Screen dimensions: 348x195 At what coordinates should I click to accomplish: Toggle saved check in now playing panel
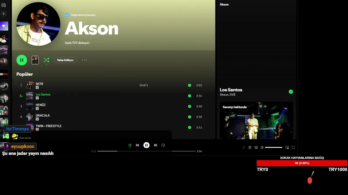[x=291, y=92]
